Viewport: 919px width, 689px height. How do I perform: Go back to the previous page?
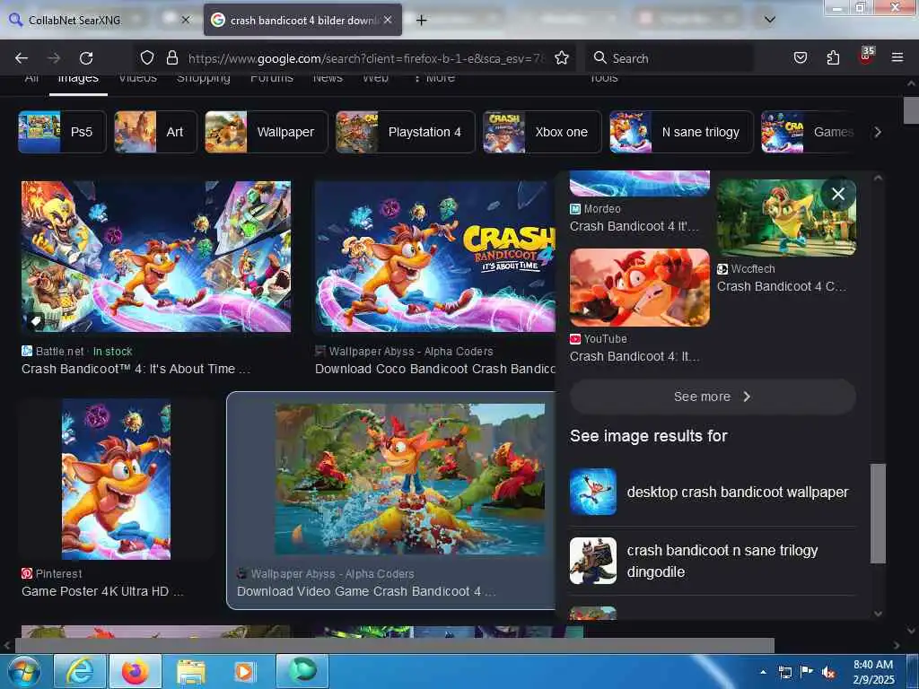(x=22, y=58)
